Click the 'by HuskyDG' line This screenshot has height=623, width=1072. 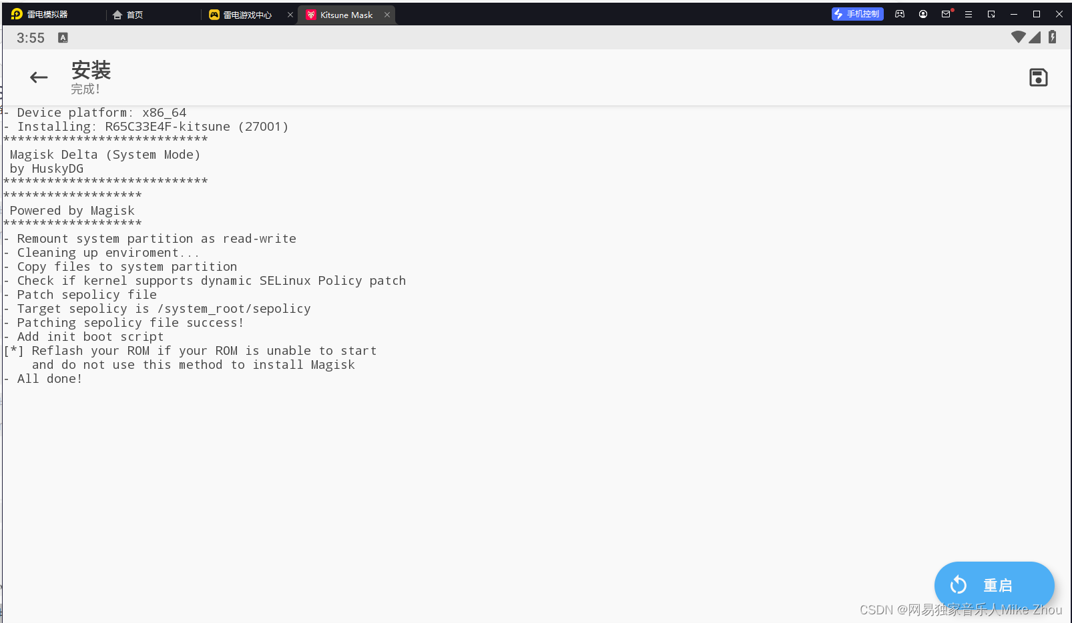(x=47, y=169)
